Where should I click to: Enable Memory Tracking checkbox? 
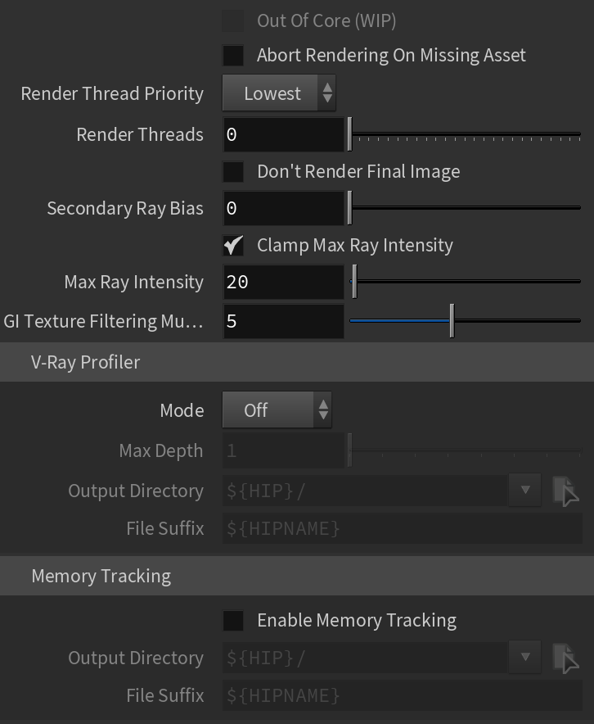pyautogui.click(x=233, y=621)
